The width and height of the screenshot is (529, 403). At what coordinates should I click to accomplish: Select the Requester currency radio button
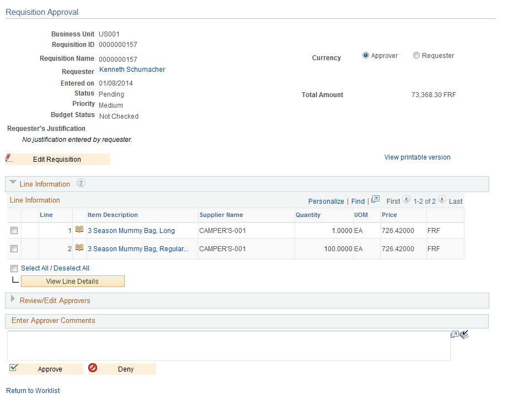coord(417,55)
